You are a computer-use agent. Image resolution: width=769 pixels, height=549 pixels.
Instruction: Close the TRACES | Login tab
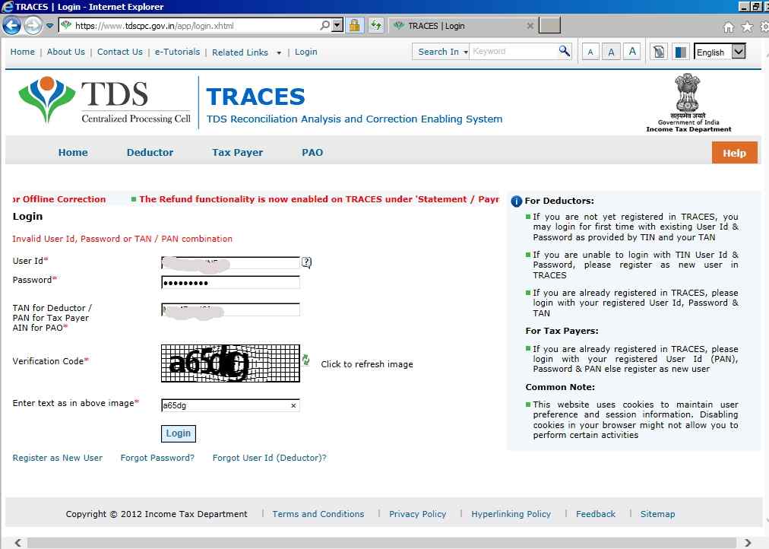pyautogui.click(x=530, y=26)
